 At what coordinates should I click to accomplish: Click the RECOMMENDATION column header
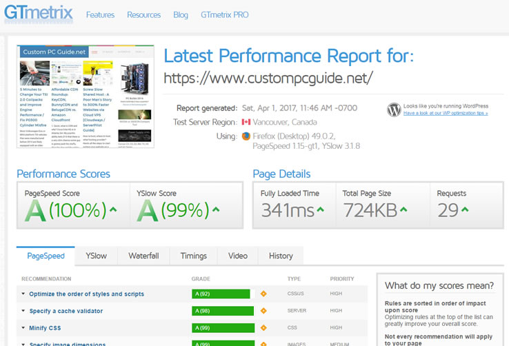(x=46, y=279)
